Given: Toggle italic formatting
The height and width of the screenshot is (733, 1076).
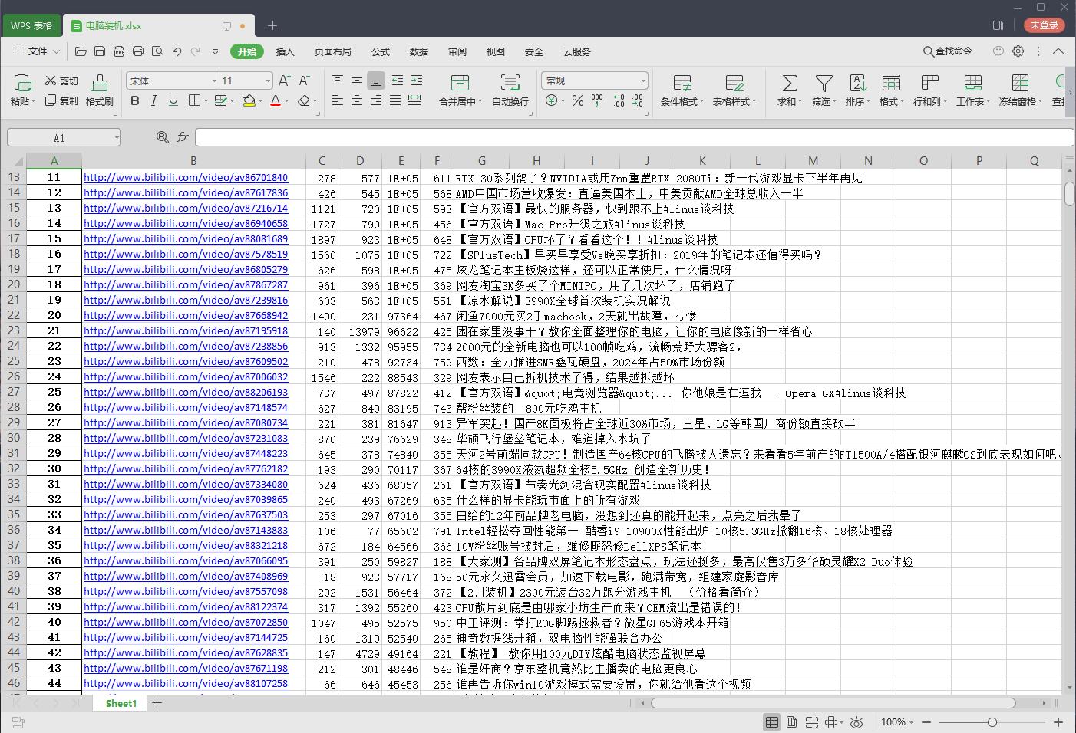Looking at the screenshot, I should point(153,100).
